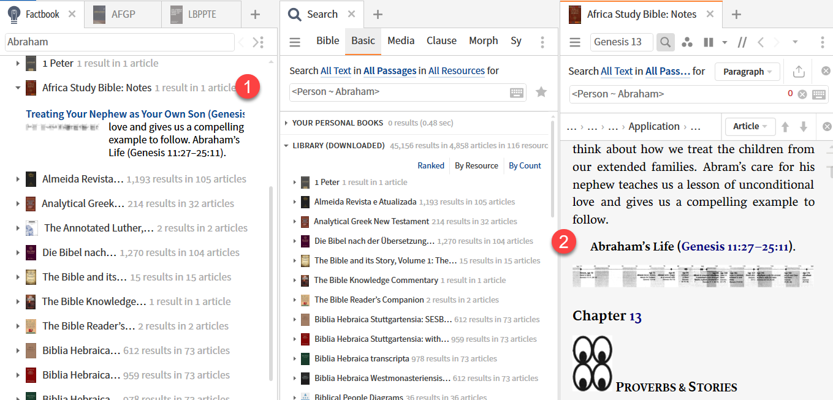Switch to Media search type

tap(401, 40)
